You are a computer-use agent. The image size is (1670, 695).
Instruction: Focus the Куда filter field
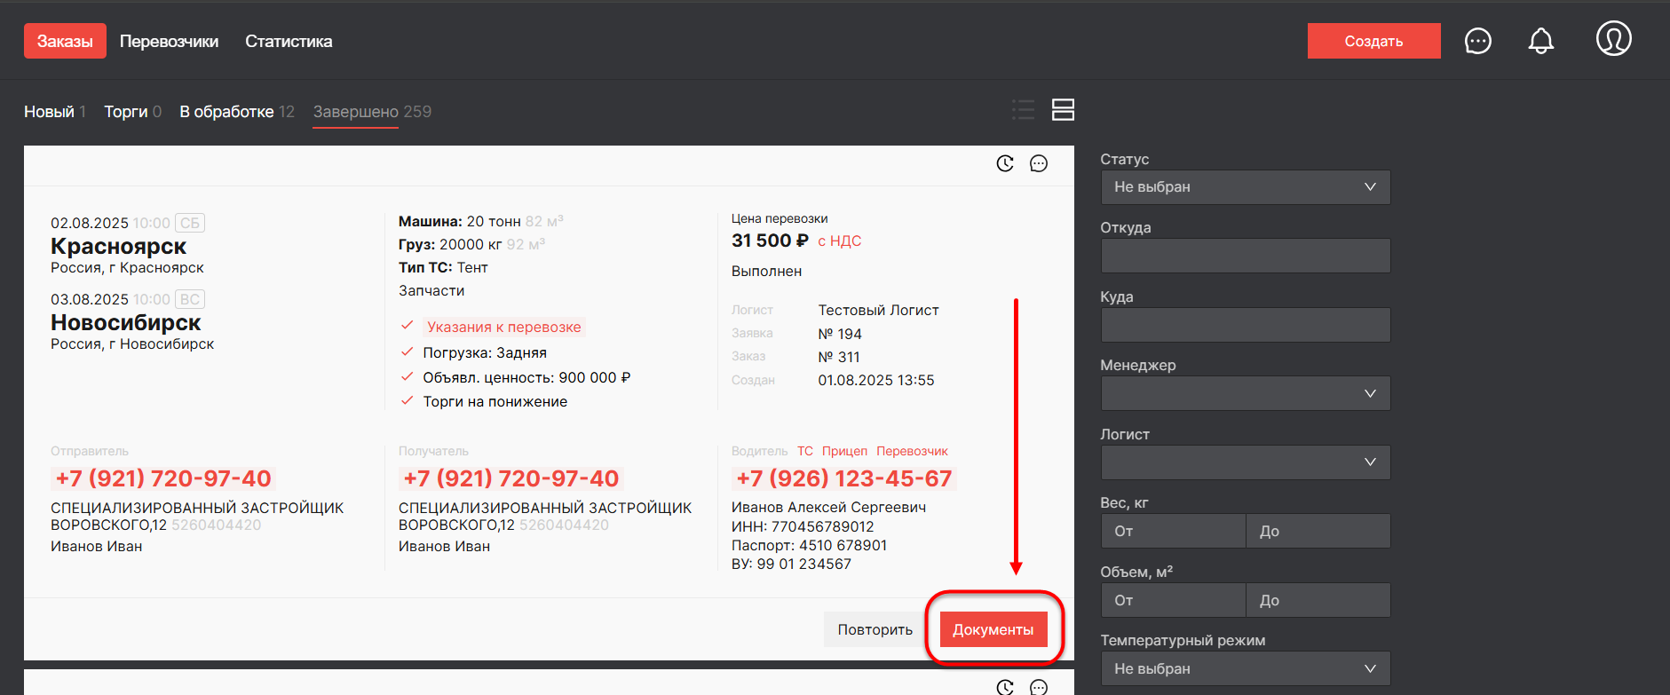pos(1246,325)
